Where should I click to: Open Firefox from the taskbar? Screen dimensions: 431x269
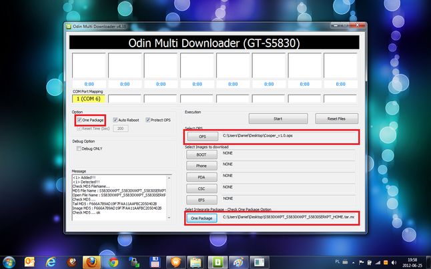(x=91, y=262)
